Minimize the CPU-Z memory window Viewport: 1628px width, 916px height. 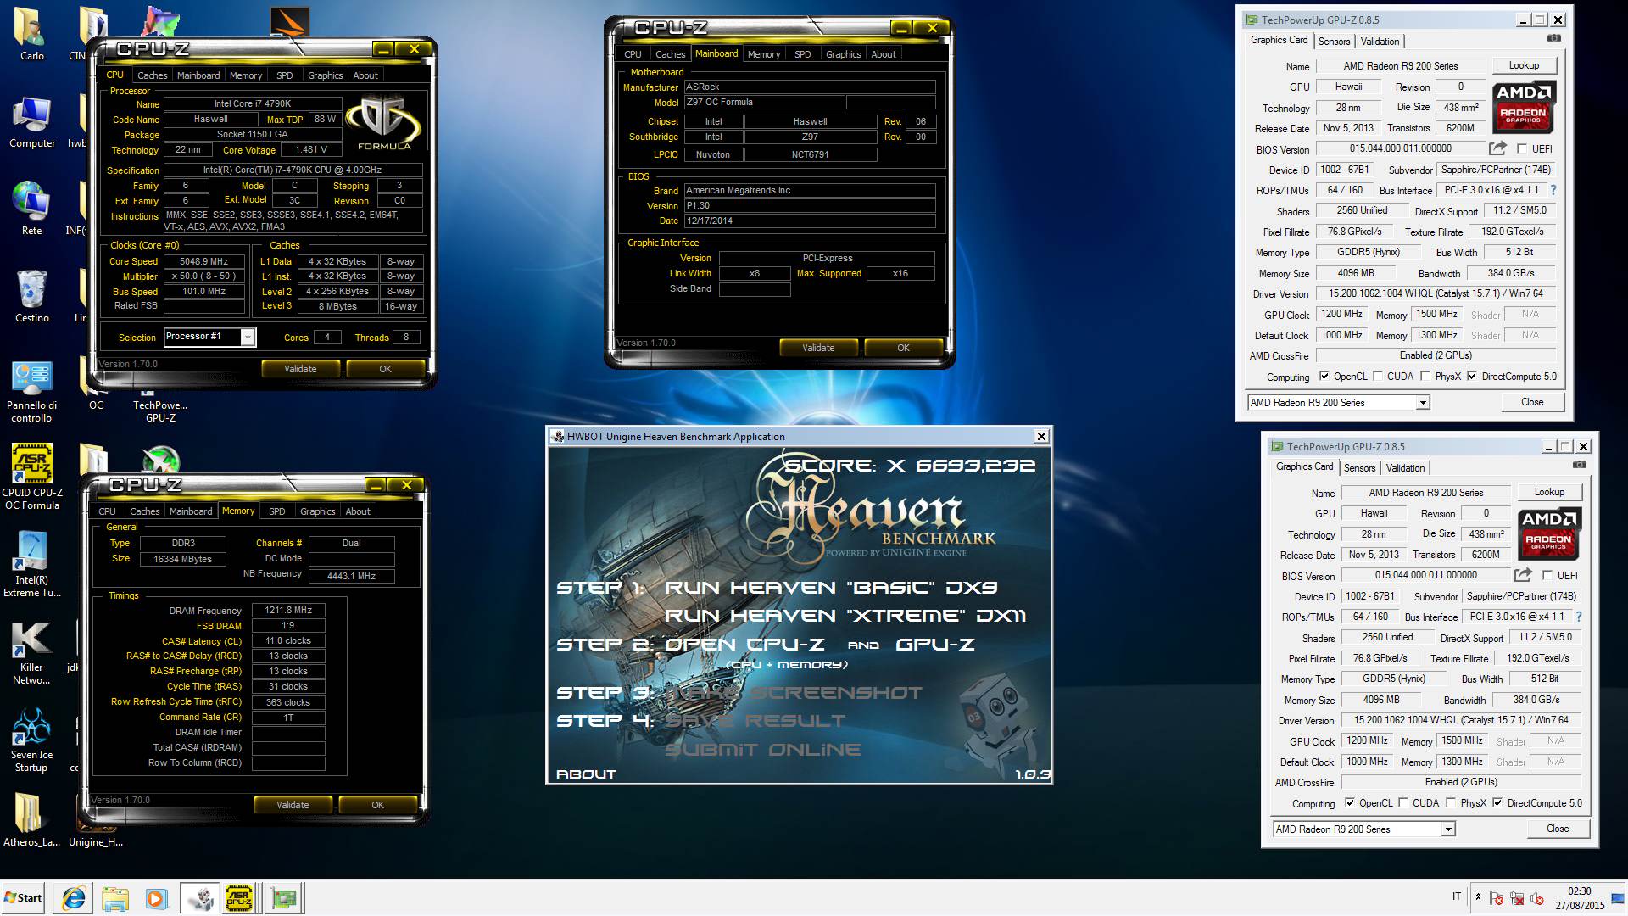pos(376,485)
